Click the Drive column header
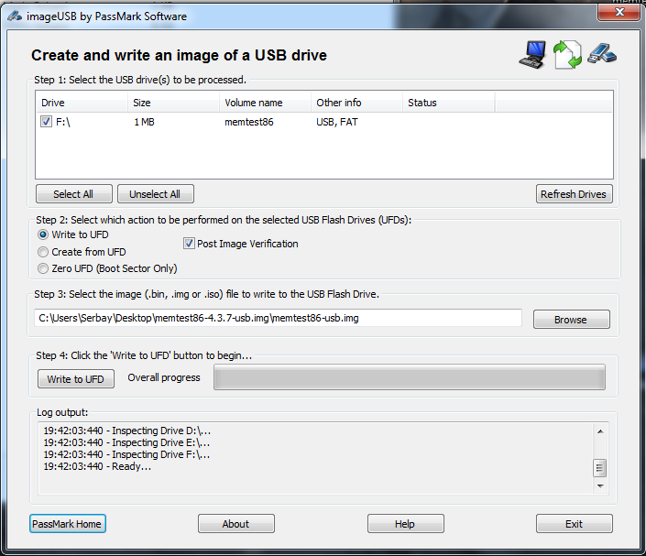This screenshot has width=646, height=556. (82, 103)
